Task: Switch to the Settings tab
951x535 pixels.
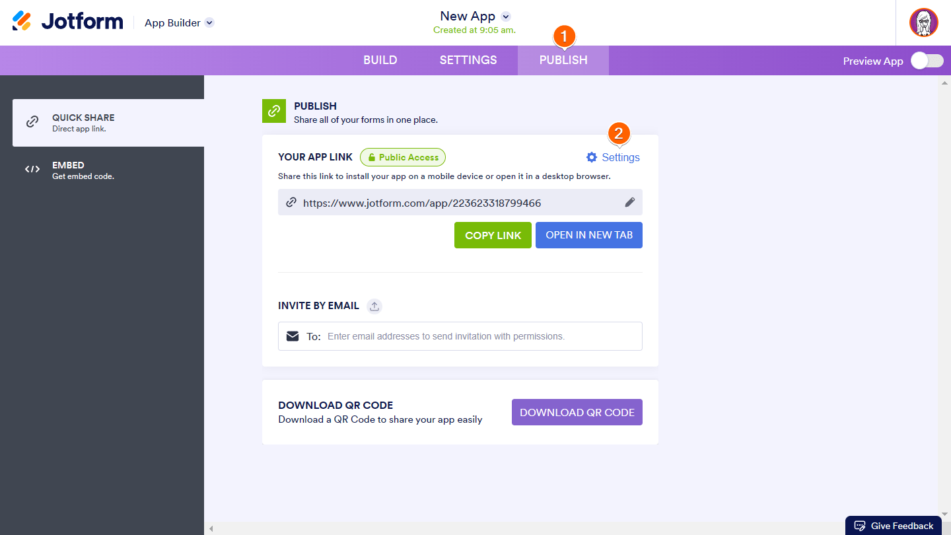Action: [468, 60]
